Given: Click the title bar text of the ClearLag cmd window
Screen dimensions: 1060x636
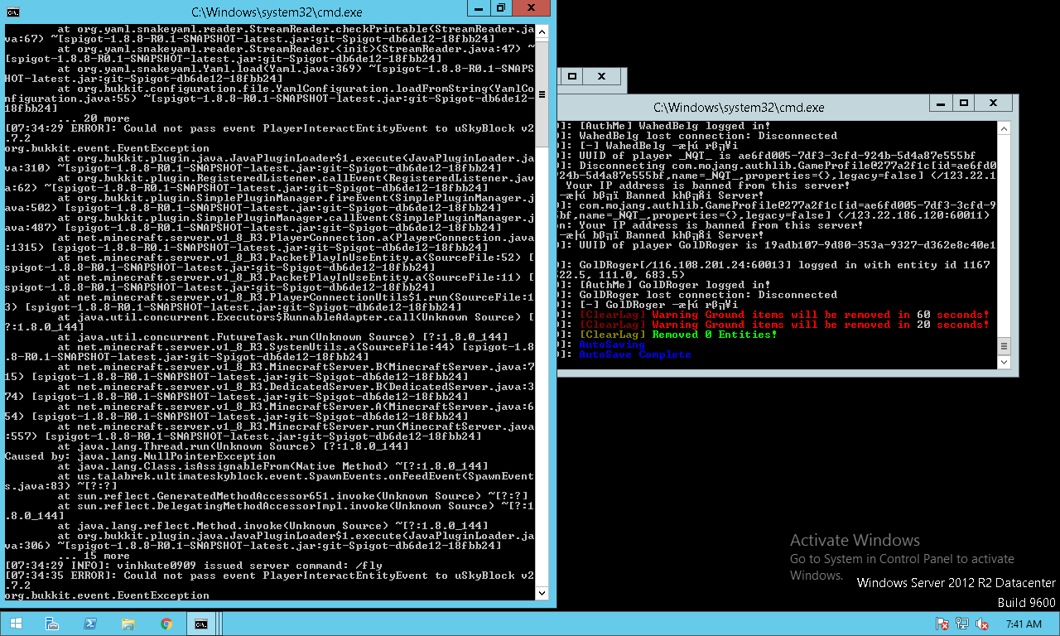Looking at the screenshot, I should 739,108.
